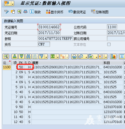Click the 税收 tax button
125x129 pixels.
pyautogui.click(x=35, y=12)
